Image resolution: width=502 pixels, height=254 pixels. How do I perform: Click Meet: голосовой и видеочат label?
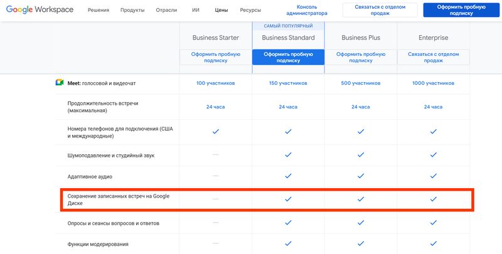point(102,83)
